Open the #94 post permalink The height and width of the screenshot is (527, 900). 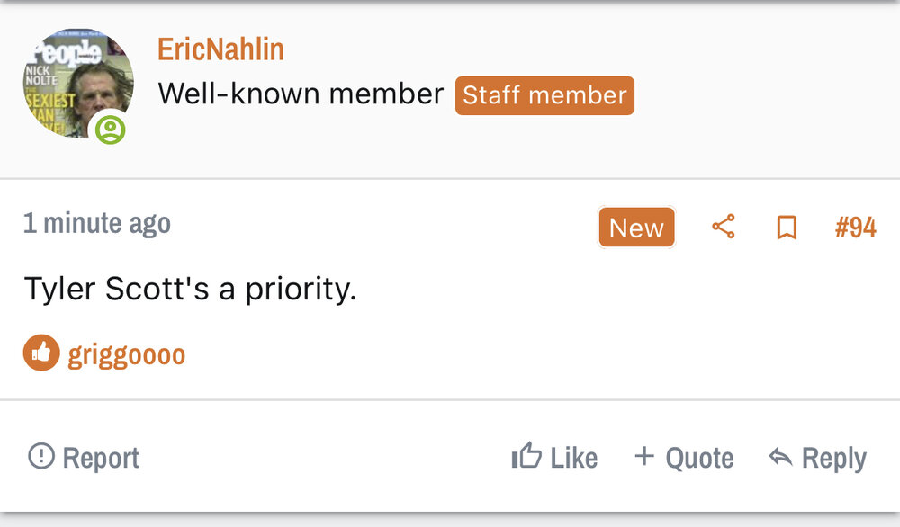(855, 228)
